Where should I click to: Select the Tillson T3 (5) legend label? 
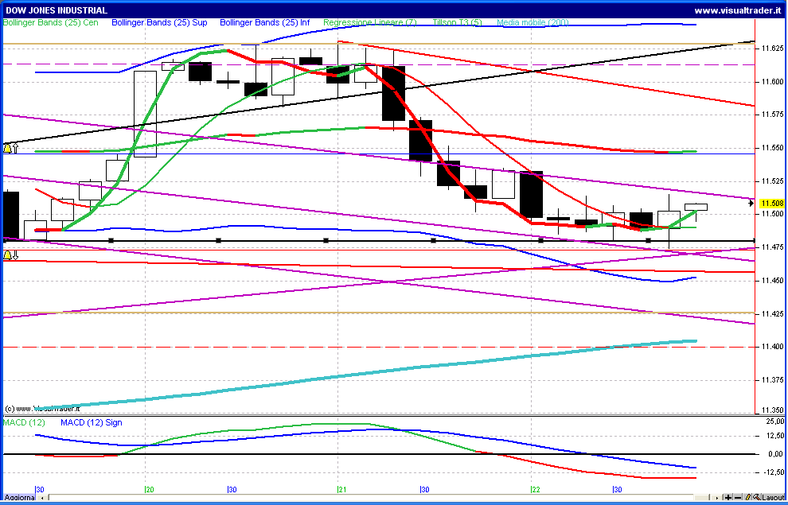click(x=458, y=22)
